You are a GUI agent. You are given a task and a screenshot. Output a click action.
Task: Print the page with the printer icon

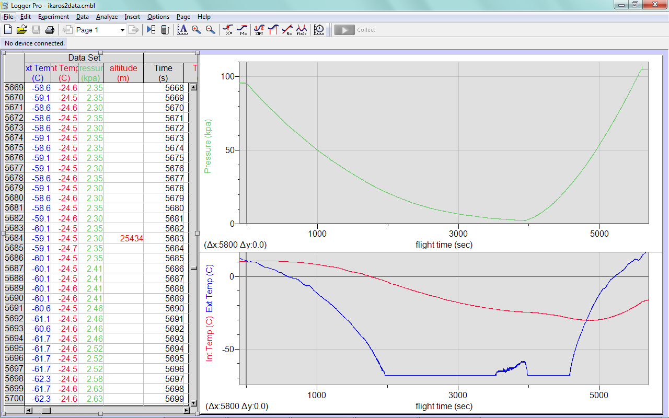pos(50,30)
